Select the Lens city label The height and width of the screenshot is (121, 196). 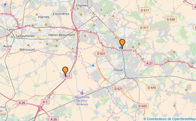pyautogui.click(x=11, y=29)
